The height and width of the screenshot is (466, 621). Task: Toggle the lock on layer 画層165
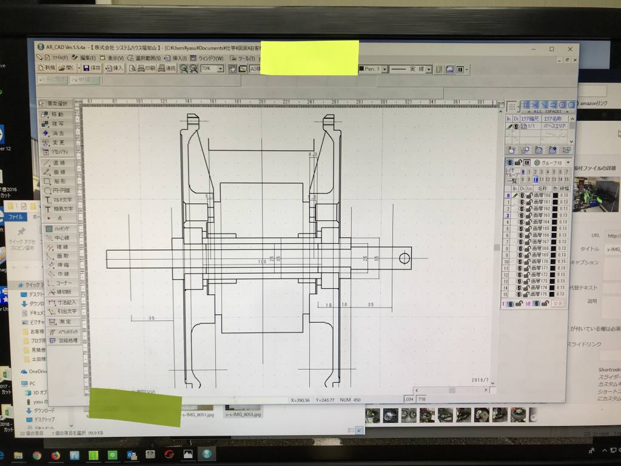tap(529, 229)
